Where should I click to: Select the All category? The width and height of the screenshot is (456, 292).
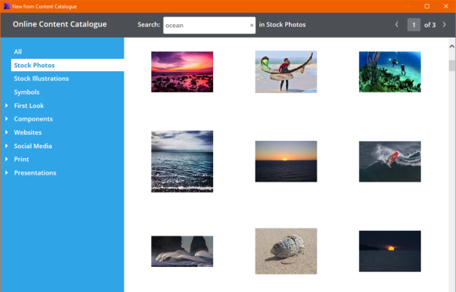(x=18, y=52)
